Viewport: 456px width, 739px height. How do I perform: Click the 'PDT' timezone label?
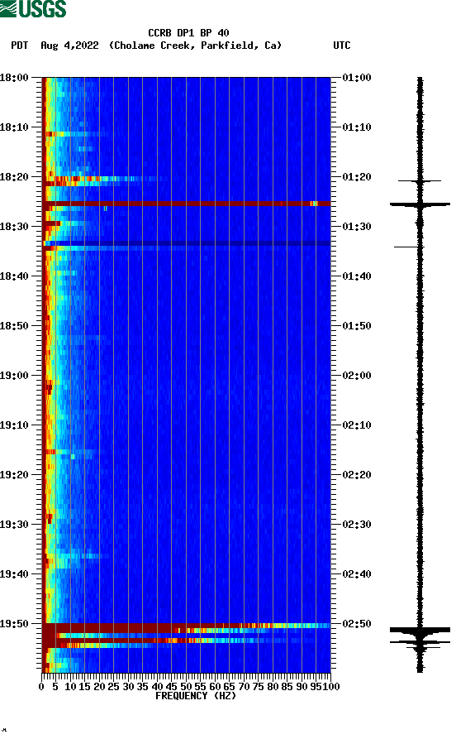tap(19, 46)
